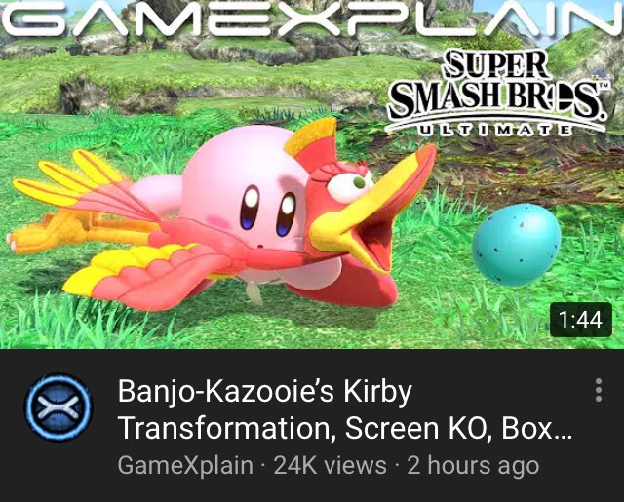Click the 1:44 duration badge

[581, 320]
